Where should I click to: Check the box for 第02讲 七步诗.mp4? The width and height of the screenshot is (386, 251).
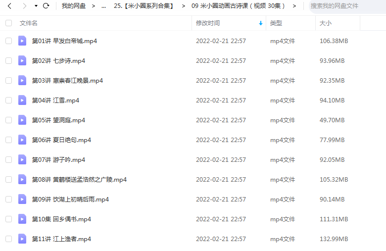coord(8,61)
